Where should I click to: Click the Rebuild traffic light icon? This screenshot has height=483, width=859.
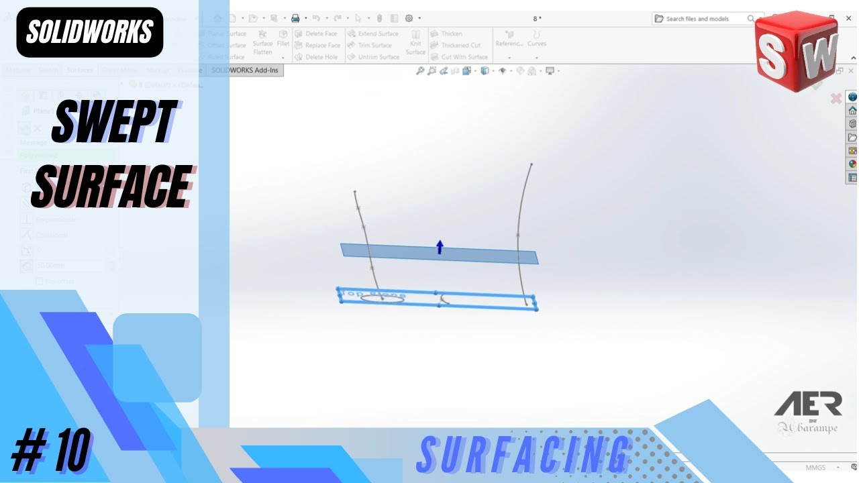coord(379,19)
